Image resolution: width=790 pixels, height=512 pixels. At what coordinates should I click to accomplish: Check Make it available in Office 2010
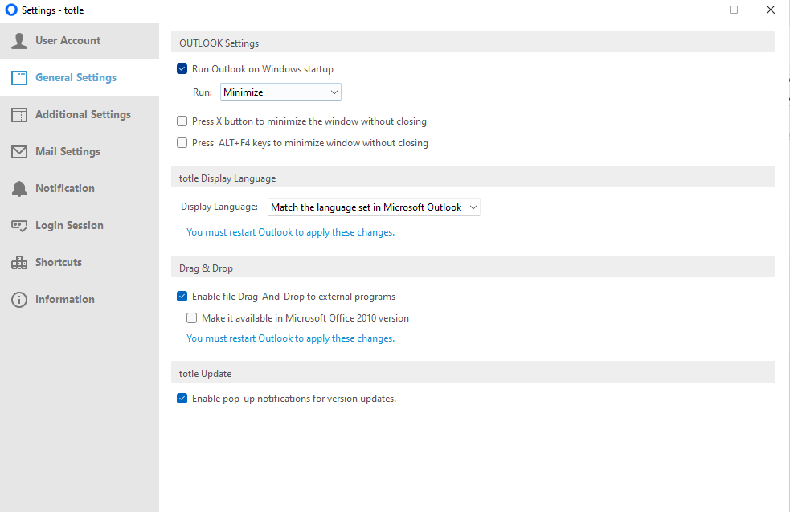(191, 318)
